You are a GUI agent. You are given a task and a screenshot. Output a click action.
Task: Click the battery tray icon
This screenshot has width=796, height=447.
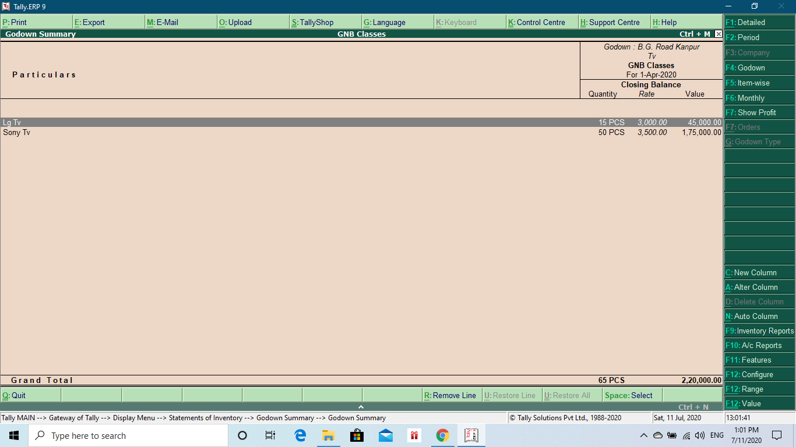click(x=672, y=435)
